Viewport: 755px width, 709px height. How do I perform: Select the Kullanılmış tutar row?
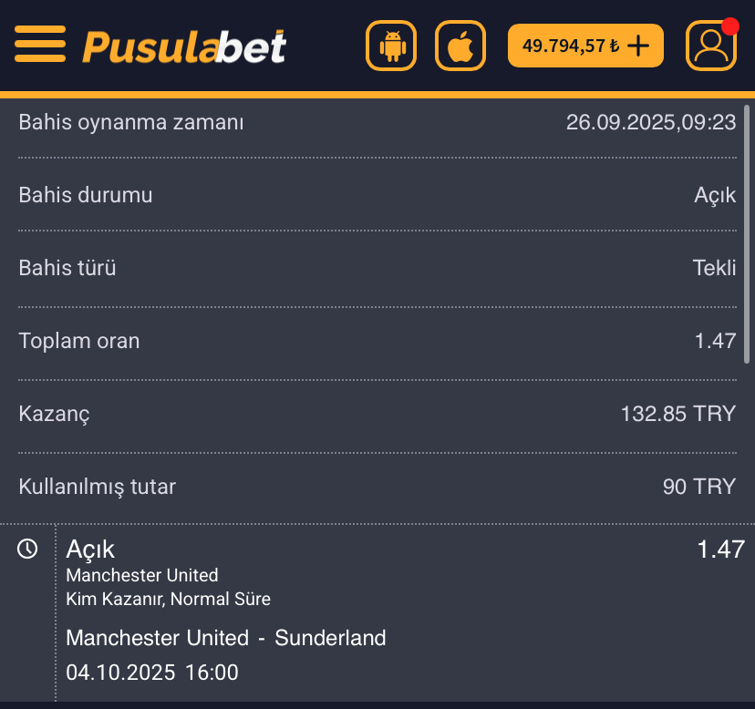tap(377, 487)
